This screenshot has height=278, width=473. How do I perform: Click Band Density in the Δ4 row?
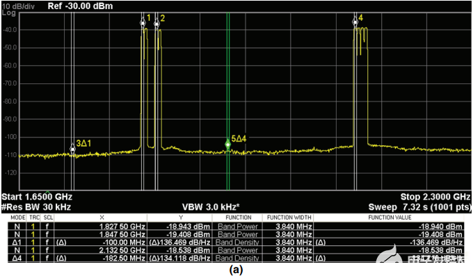(237, 258)
